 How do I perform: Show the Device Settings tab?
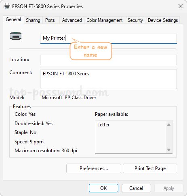(x=163, y=20)
